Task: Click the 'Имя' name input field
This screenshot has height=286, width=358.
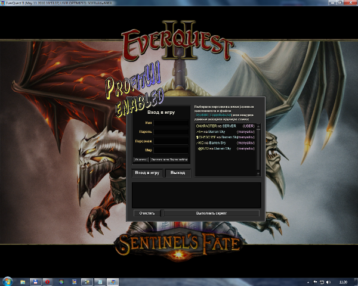Action: [172, 123]
